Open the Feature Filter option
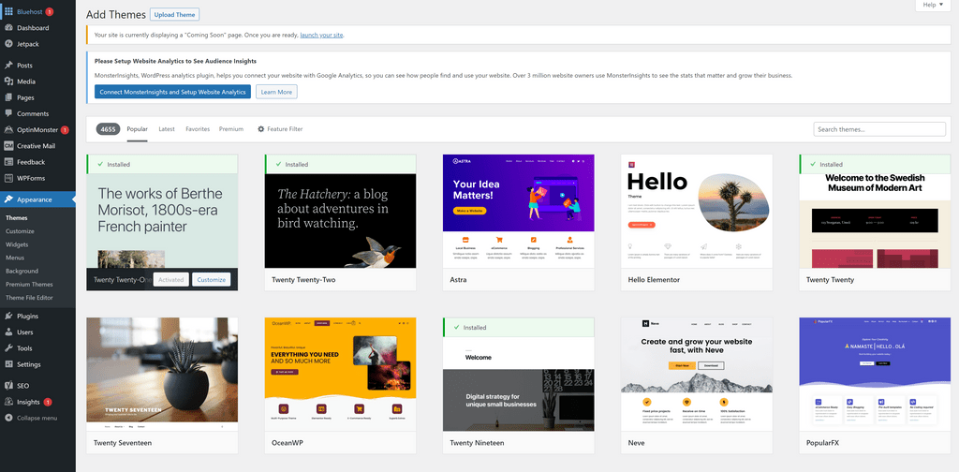The width and height of the screenshot is (959, 472). [280, 129]
